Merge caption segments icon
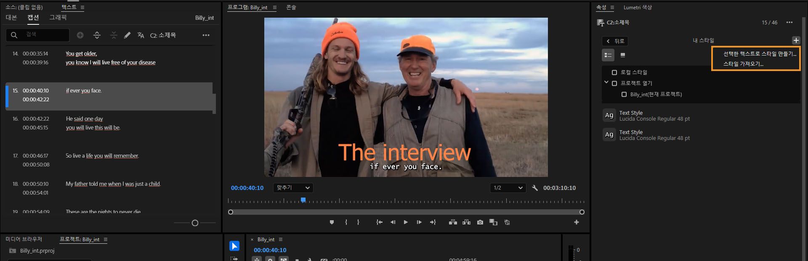Screen dimensions: 808x261 114,35
